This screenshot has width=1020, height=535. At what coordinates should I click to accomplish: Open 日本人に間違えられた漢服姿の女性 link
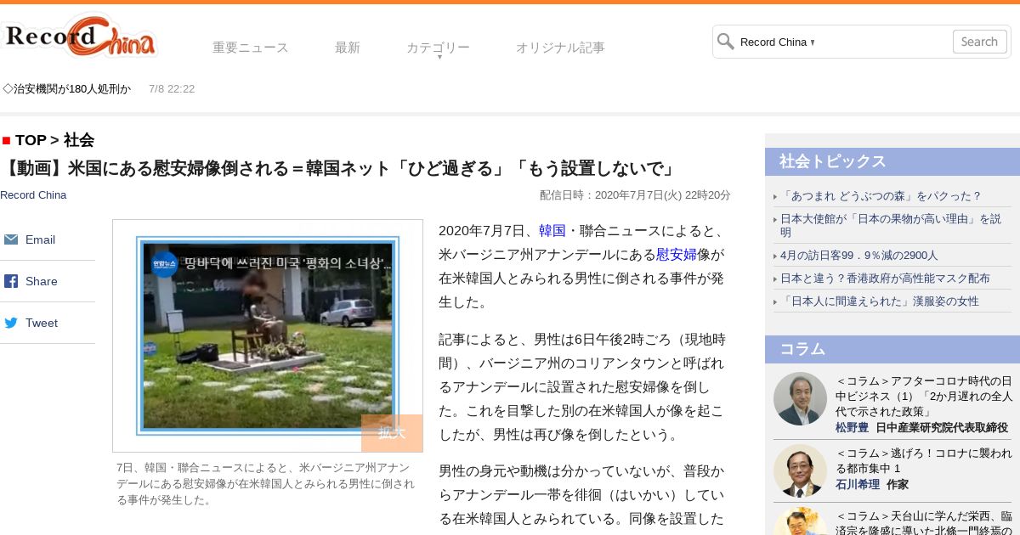pyautogui.click(x=880, y=301)
